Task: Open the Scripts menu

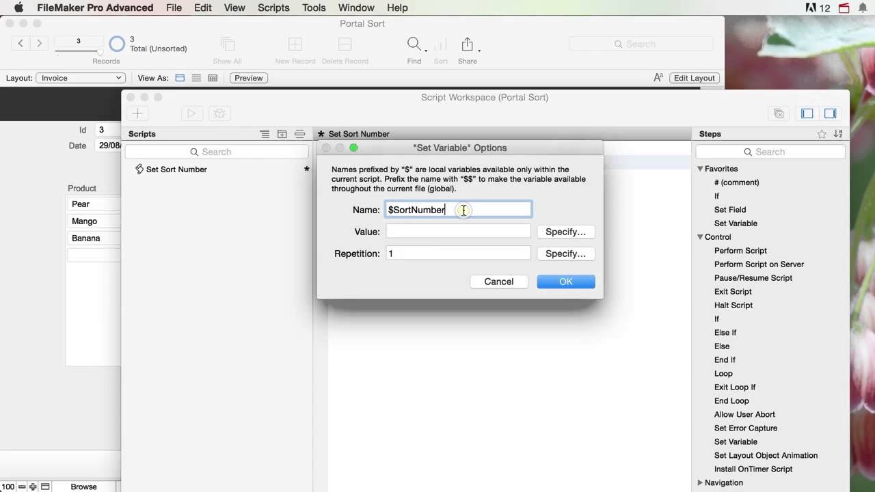Action: (x=273, y=8)
